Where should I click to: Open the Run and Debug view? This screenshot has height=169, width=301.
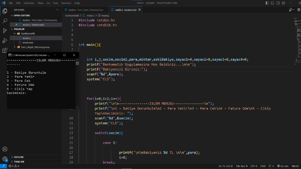click(5, 41)
